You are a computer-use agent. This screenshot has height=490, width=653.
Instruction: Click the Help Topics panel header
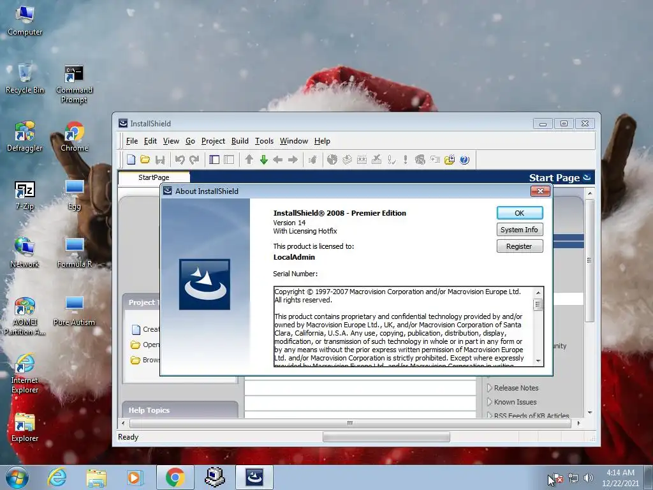click(180, 410)
